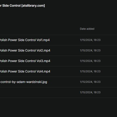Select the last row with no visible filename
117x117 pixels.
coord(58,92)
